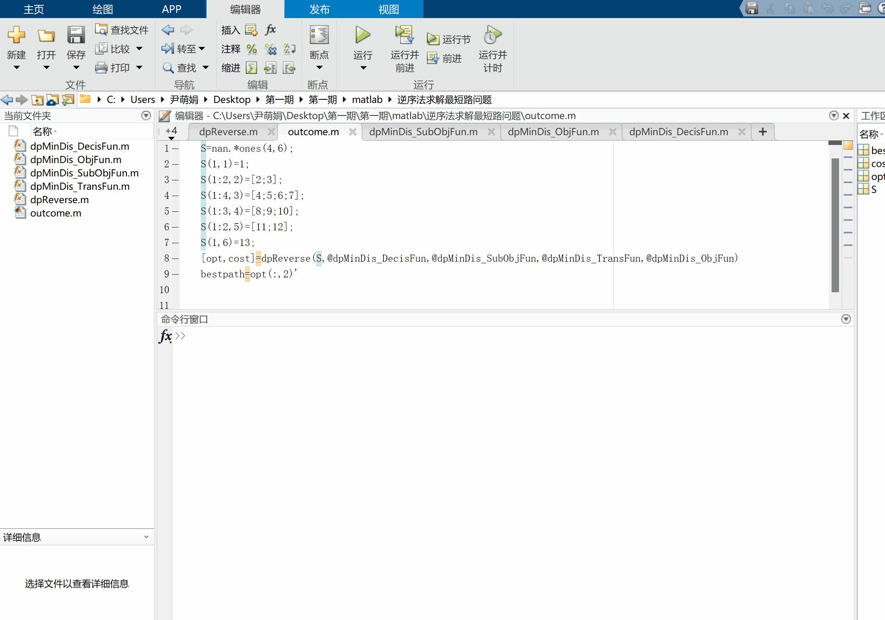Expand the Go To dropdown

pos(202,49)
